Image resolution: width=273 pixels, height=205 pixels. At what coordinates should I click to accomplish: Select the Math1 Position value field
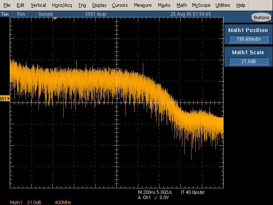[248, 39]
